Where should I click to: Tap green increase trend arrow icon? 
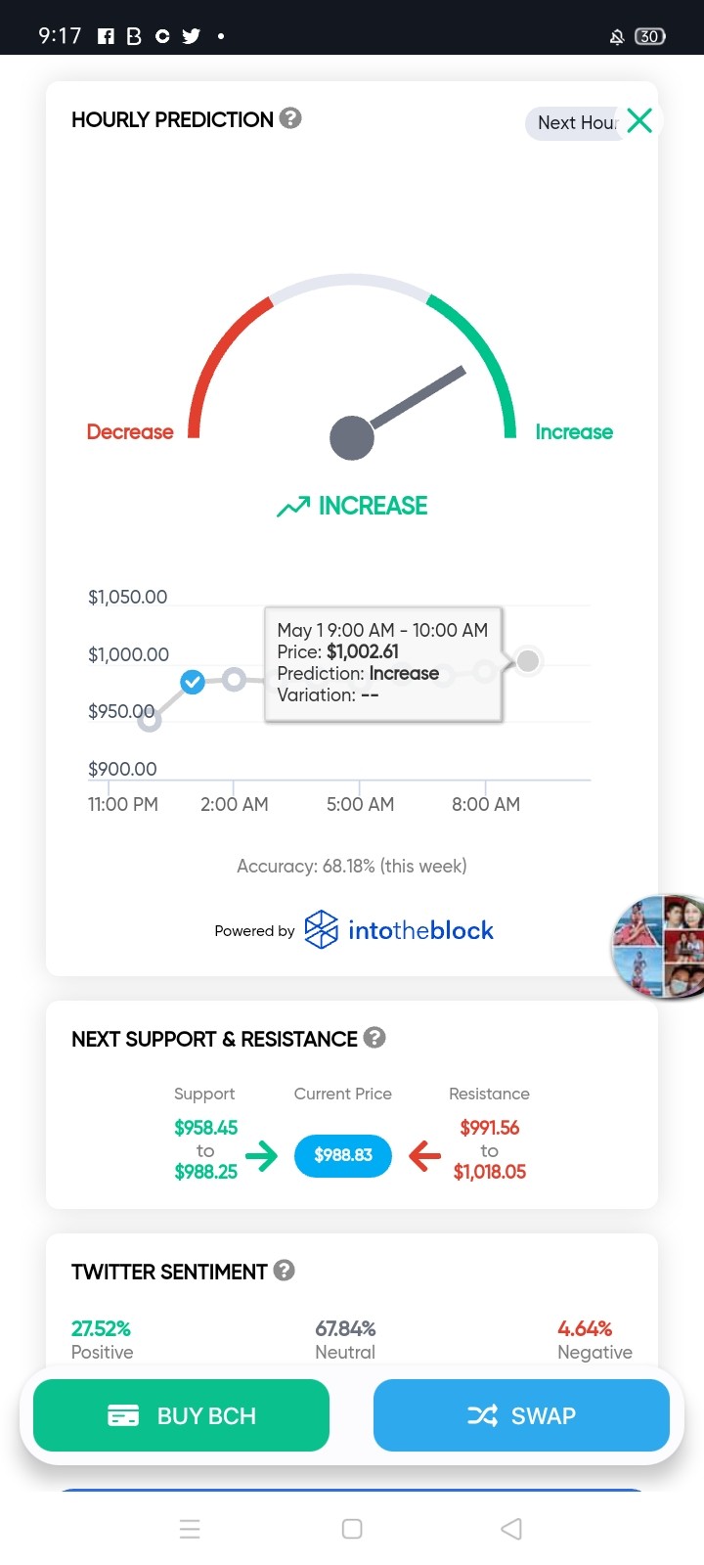tap(293, 506)
